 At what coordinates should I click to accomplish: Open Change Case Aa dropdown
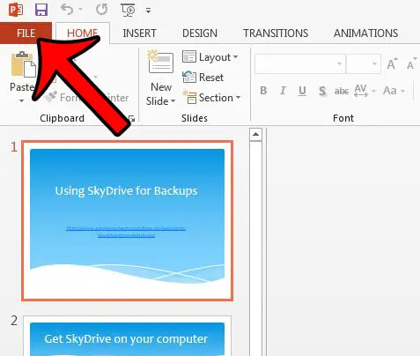point(394,91)
